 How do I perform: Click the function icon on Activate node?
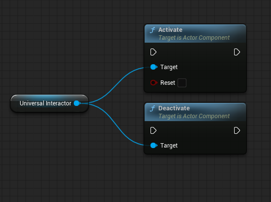[x=152, y=30]
